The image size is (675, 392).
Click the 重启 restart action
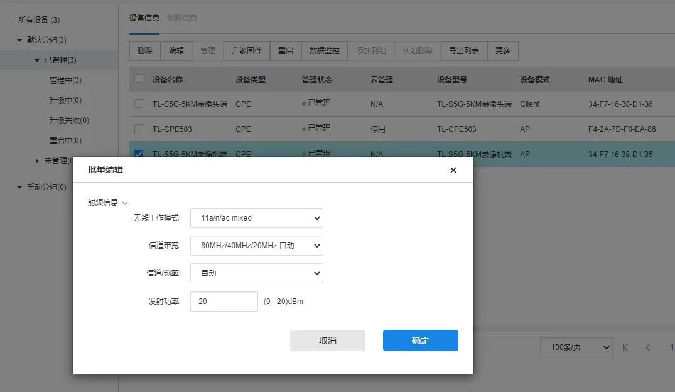pyautogui.click(x=286, y=51)
